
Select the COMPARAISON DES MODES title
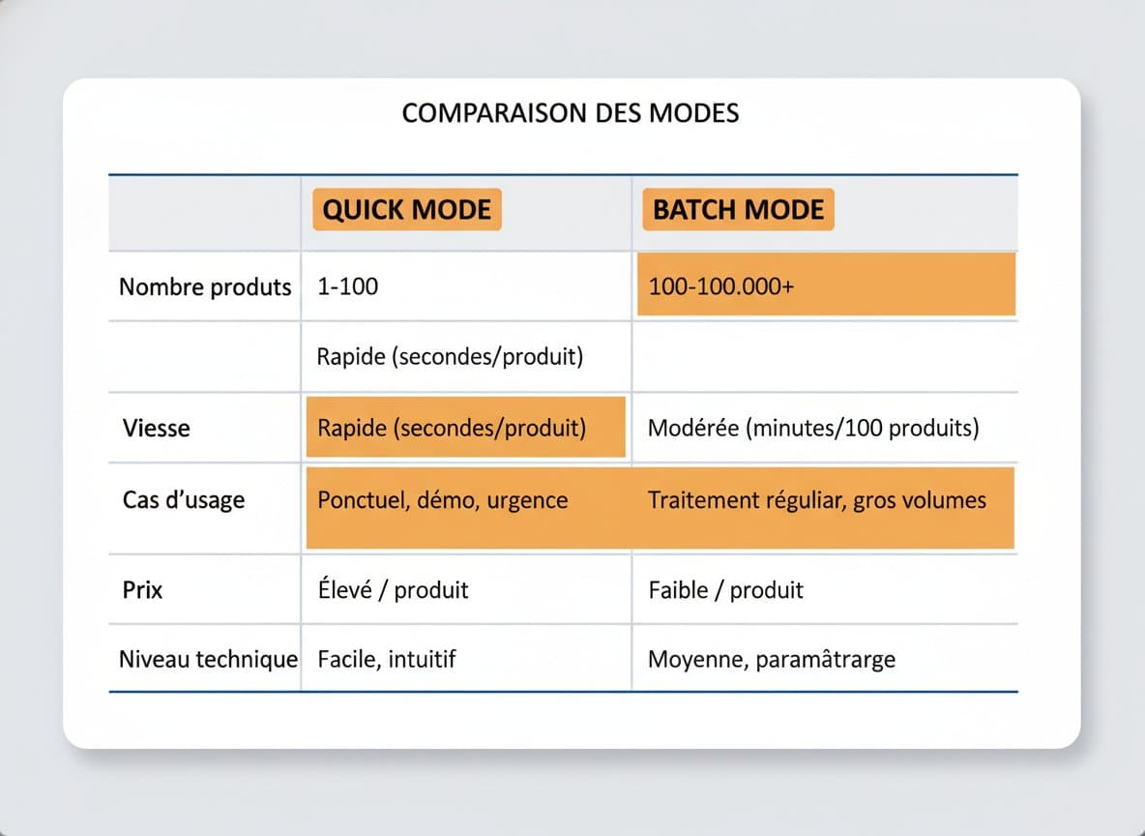[571, 113]
